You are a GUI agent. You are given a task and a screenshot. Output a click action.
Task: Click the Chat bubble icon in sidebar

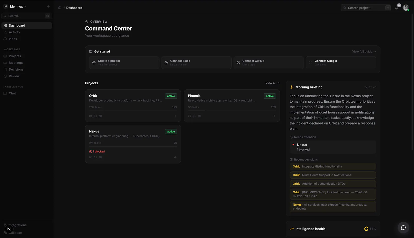5,93
